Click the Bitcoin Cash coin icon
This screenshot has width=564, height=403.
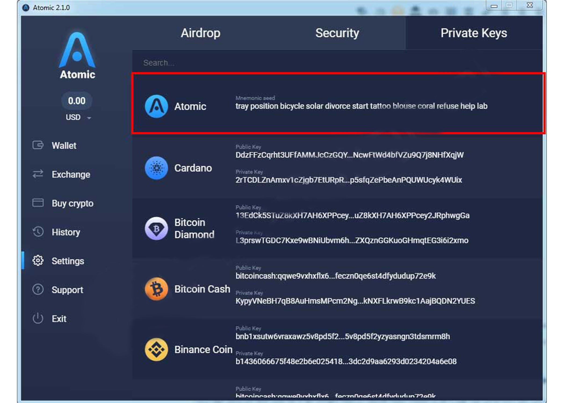(x=156, y=289)
